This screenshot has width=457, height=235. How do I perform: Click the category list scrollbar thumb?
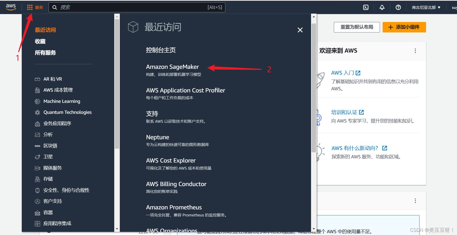click(117, 84)
